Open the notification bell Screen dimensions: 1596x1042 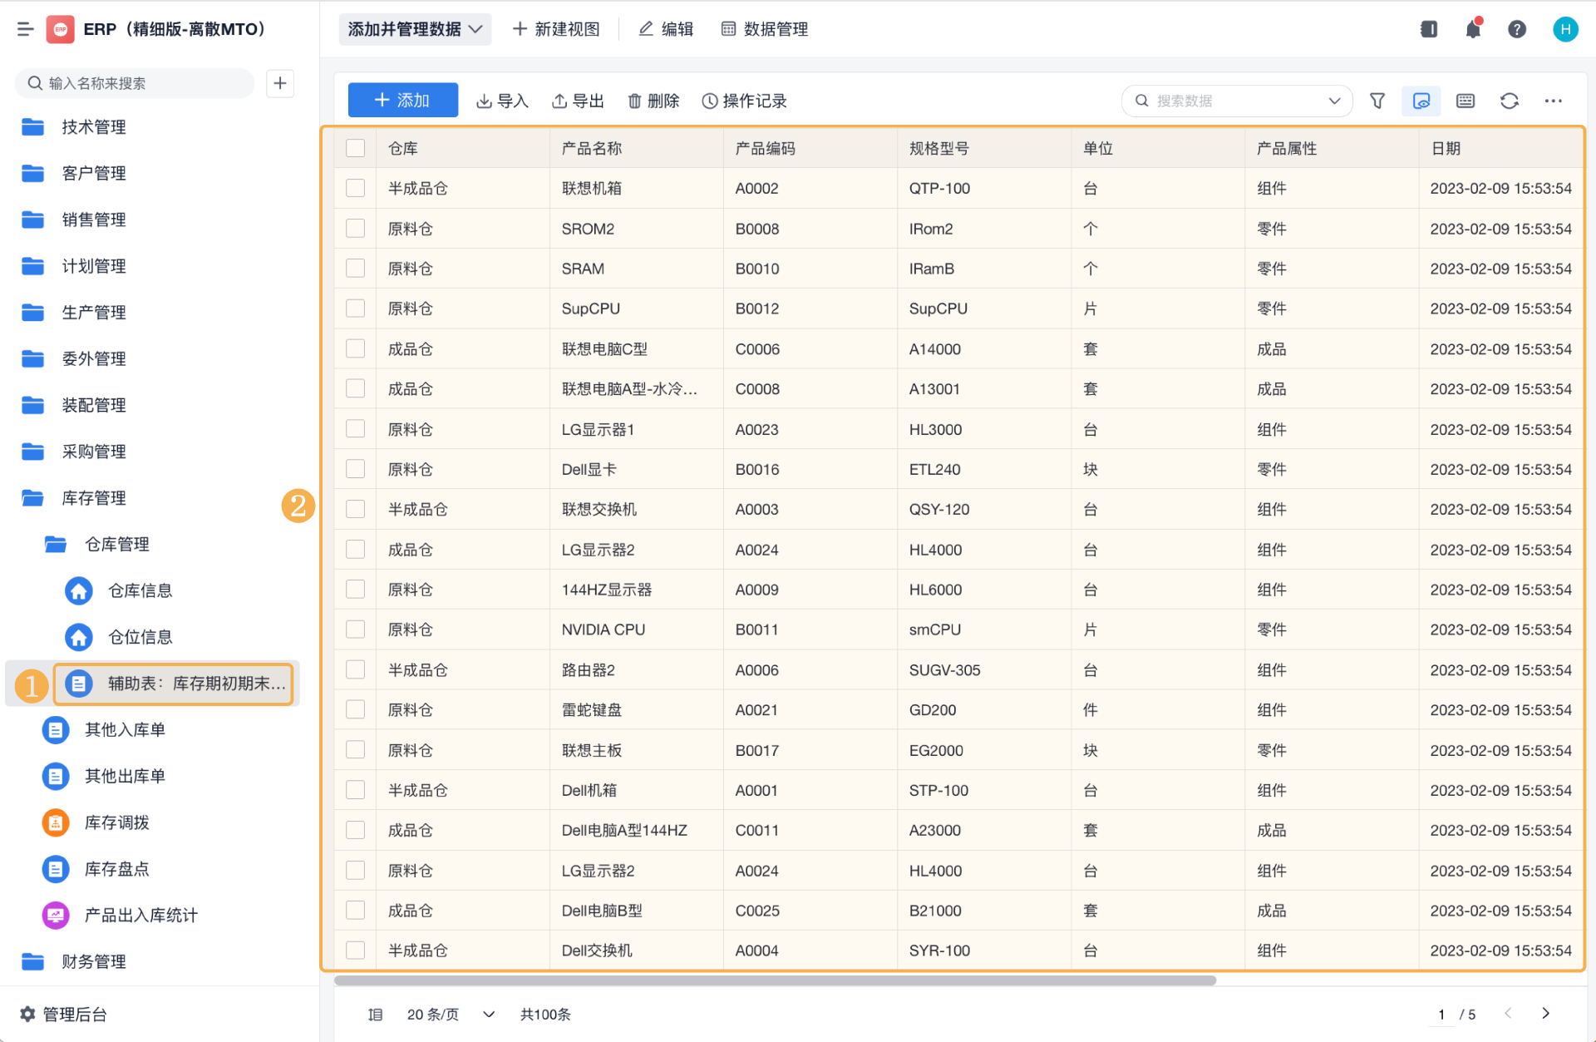[1473, 29]
